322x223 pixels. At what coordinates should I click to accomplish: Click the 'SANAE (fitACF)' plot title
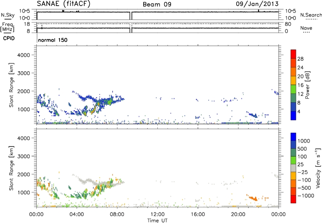point(64,4)
